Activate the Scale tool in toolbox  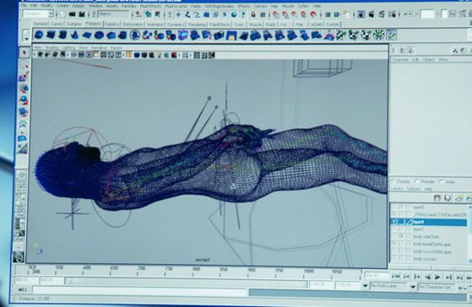[x=23, y=112]
